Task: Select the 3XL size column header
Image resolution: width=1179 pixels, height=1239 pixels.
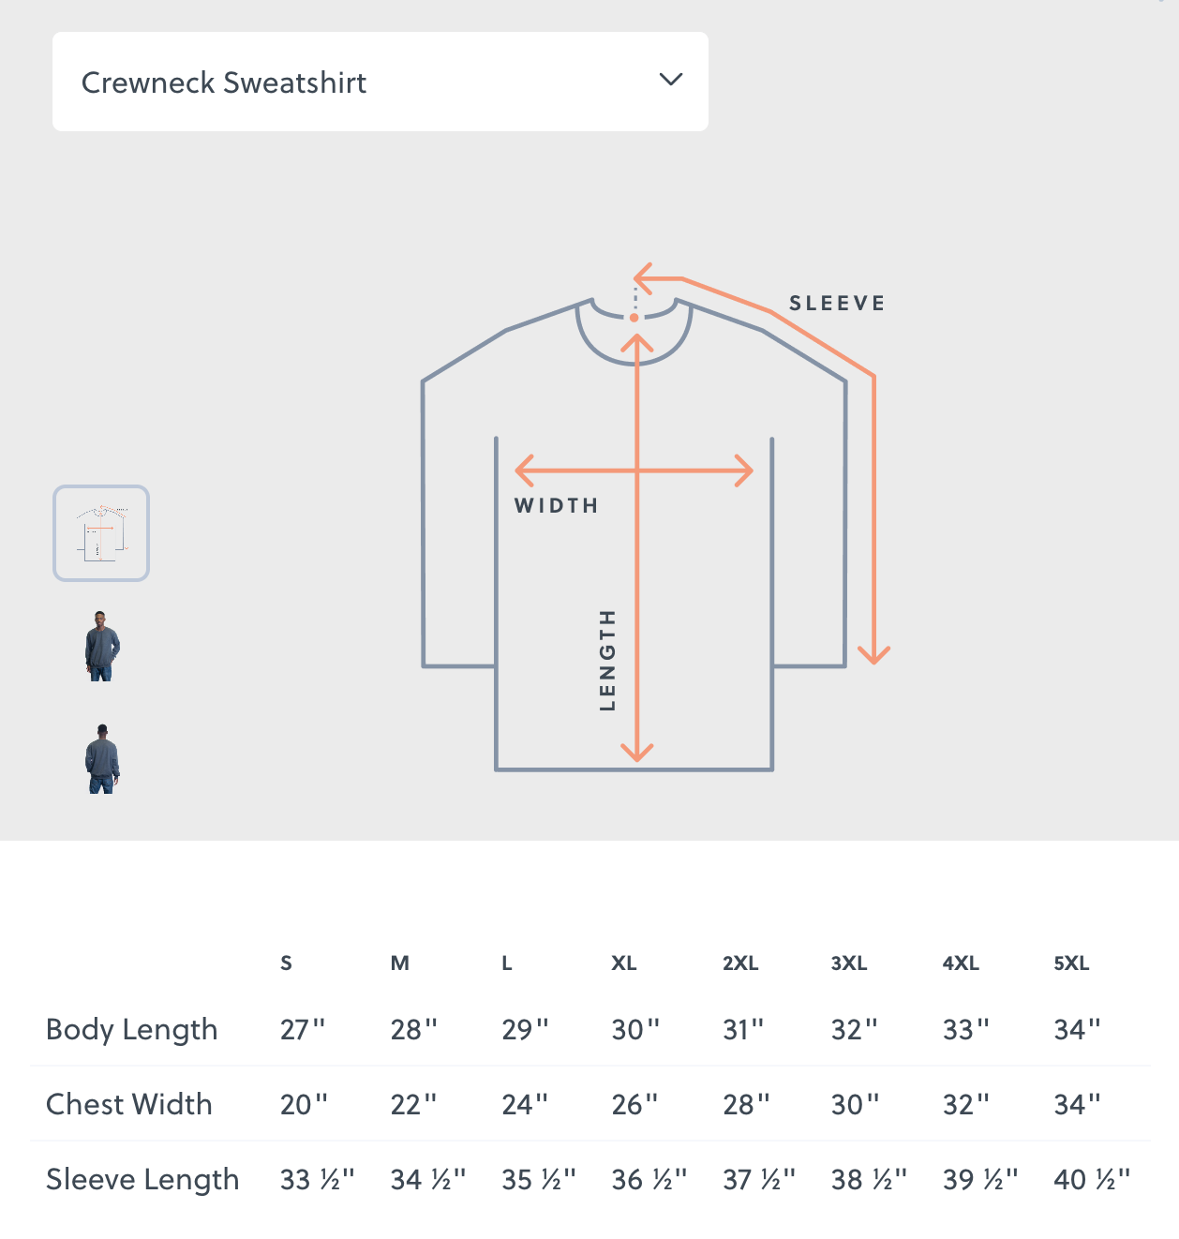Action: (x=849, y=963)
